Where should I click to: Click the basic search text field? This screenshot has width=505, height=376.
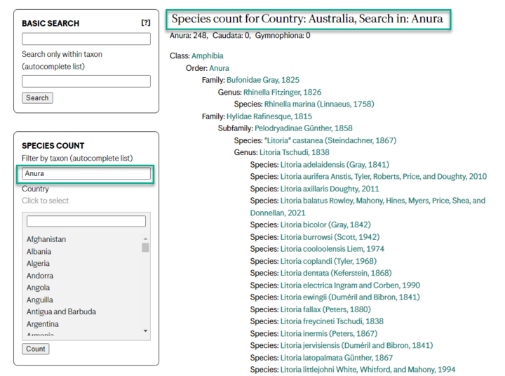pyautogui.click(x=86, y=39)
